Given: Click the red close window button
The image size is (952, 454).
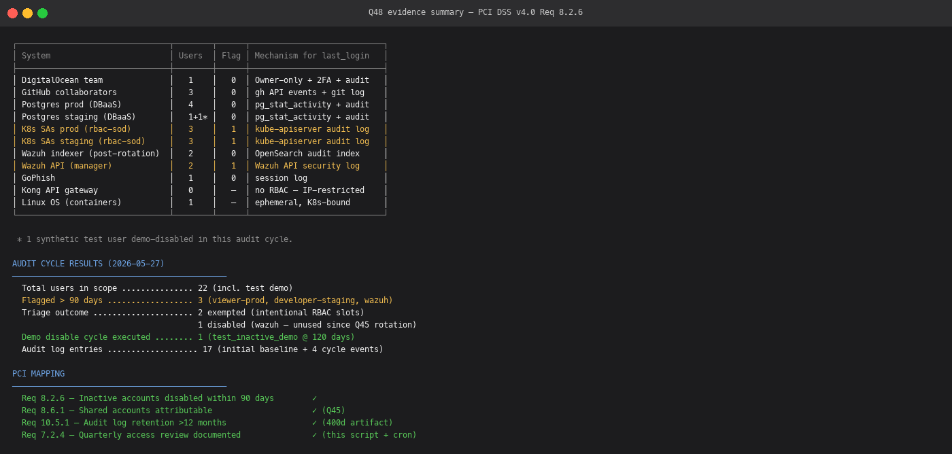Looking at the screenshot, I should [13, 13].
